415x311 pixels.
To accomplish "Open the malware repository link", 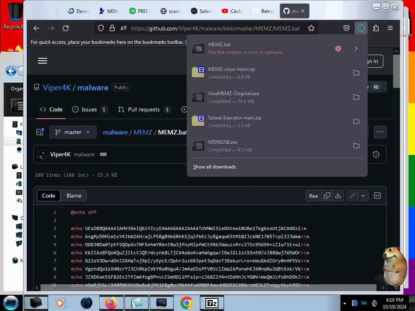I will [x=93, y=87].
